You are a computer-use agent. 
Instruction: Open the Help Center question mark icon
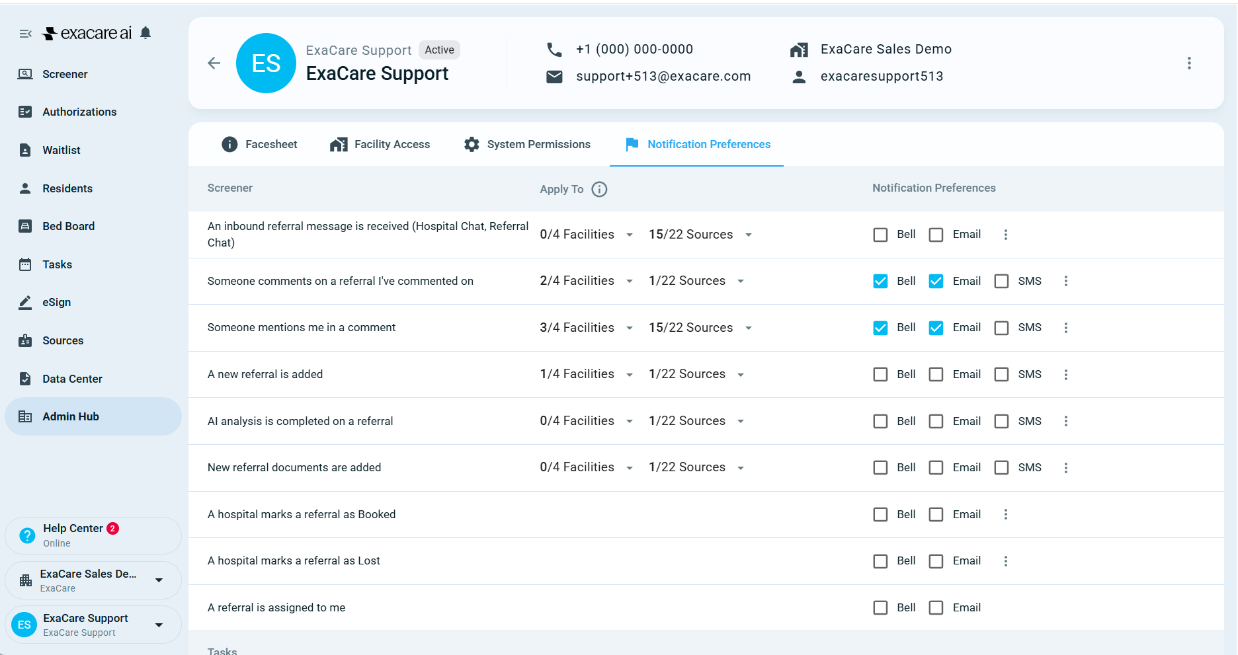coord(27,535)
